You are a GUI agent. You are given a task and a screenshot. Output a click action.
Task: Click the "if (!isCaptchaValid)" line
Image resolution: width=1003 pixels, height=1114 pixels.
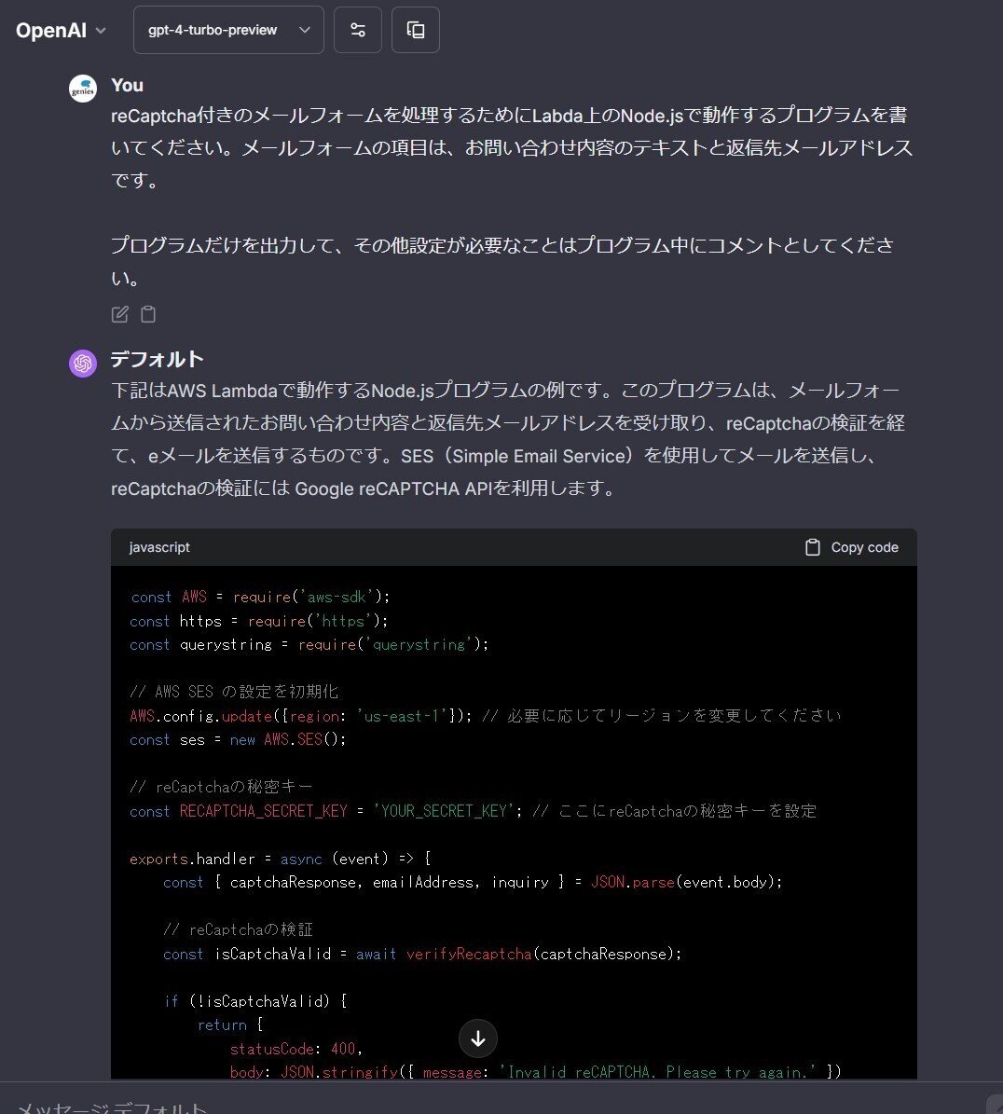[255, 1001]
